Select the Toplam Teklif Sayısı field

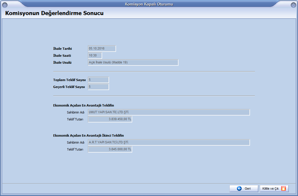pyautogui.click(x=98, y=80)
